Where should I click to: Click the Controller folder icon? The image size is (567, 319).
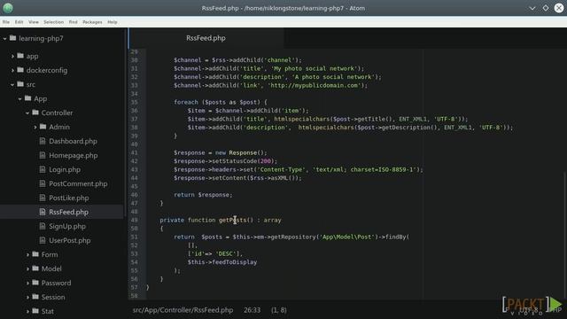(35, 113)
